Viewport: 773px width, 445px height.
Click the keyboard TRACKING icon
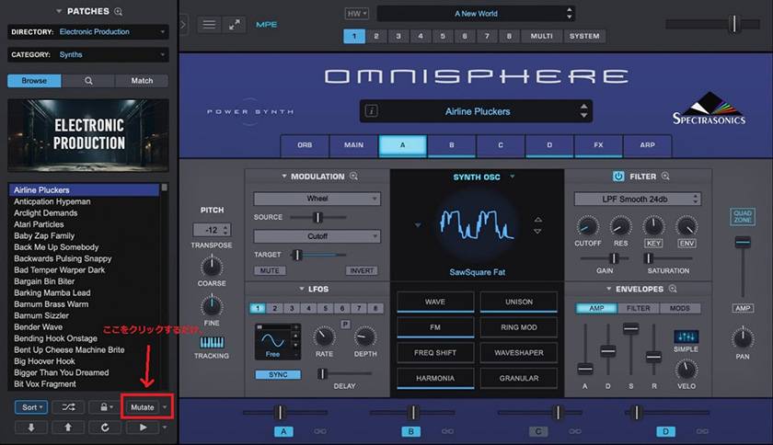pyautogui.click(x=212, y=342)
